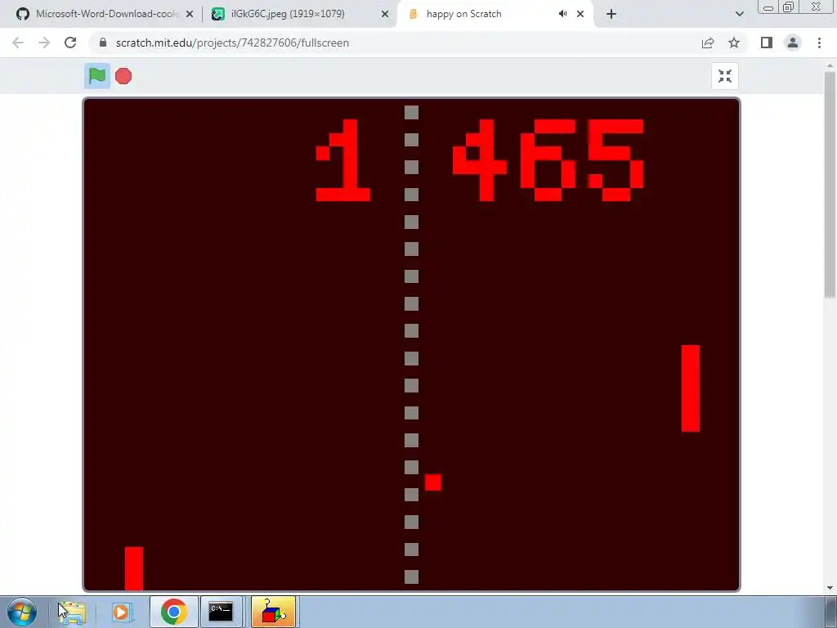The height and width of the screenshot is (628, 837).
Task: Close the ilGkG6C.jpeg tab
Action: coord(385,15)
